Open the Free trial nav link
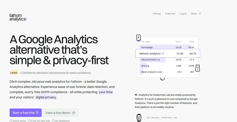 point(170,14)
